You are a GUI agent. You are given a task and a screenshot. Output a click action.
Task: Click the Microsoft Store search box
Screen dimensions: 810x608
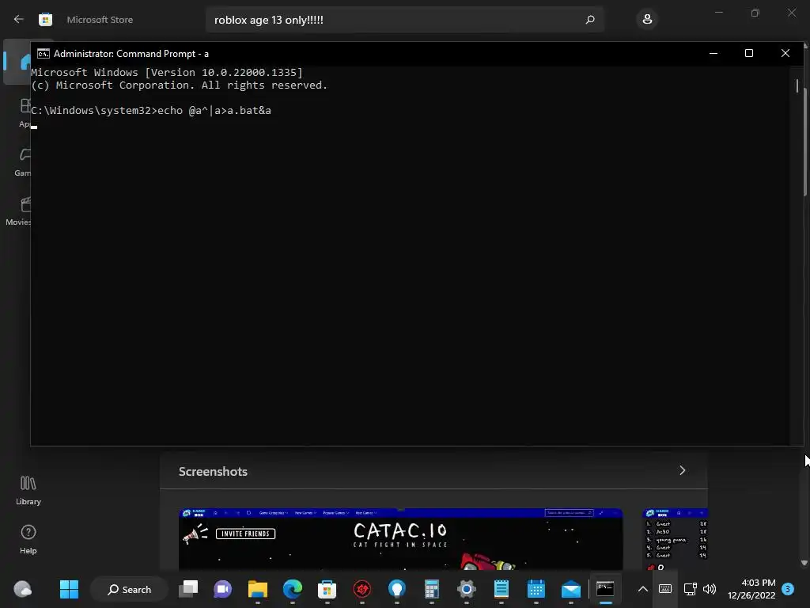pos(404,20)
